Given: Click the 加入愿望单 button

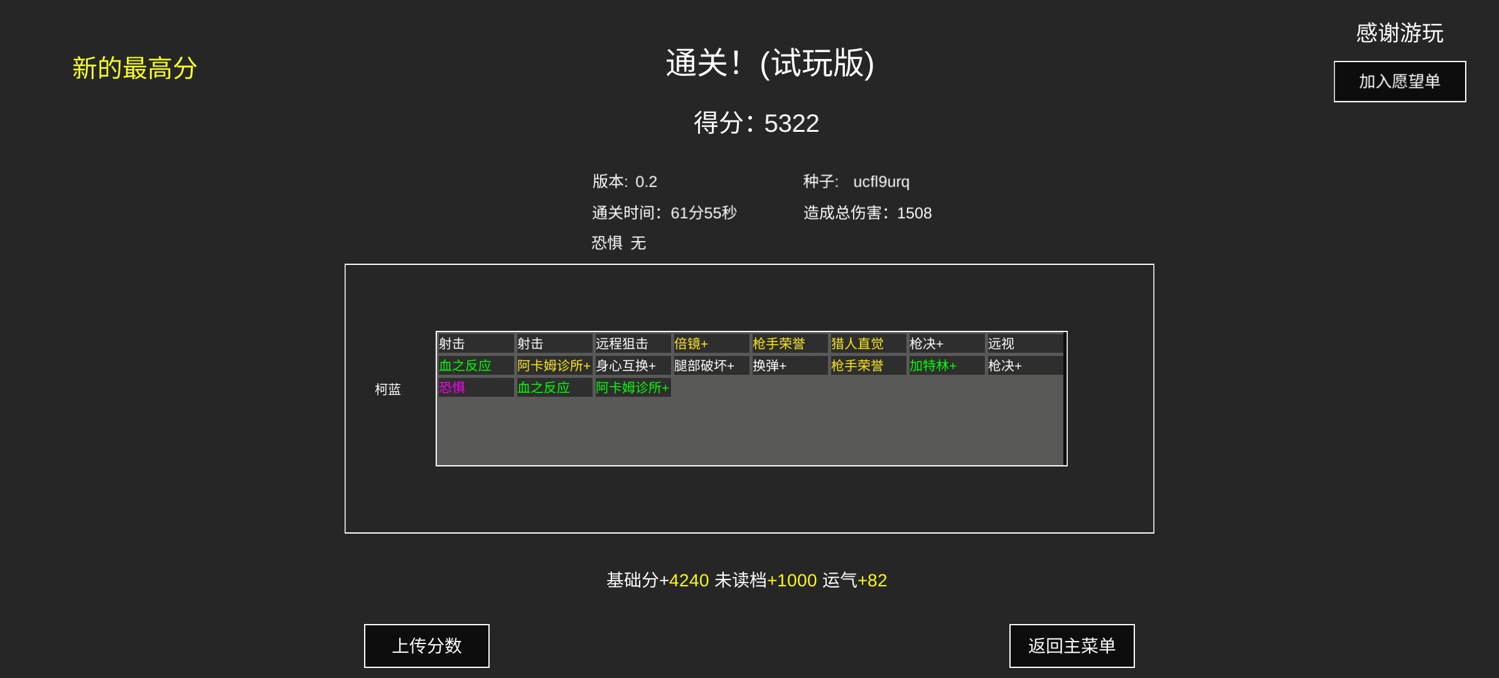Looking at the screenshot, I should pyautogui.click(x=1399, y=82).
